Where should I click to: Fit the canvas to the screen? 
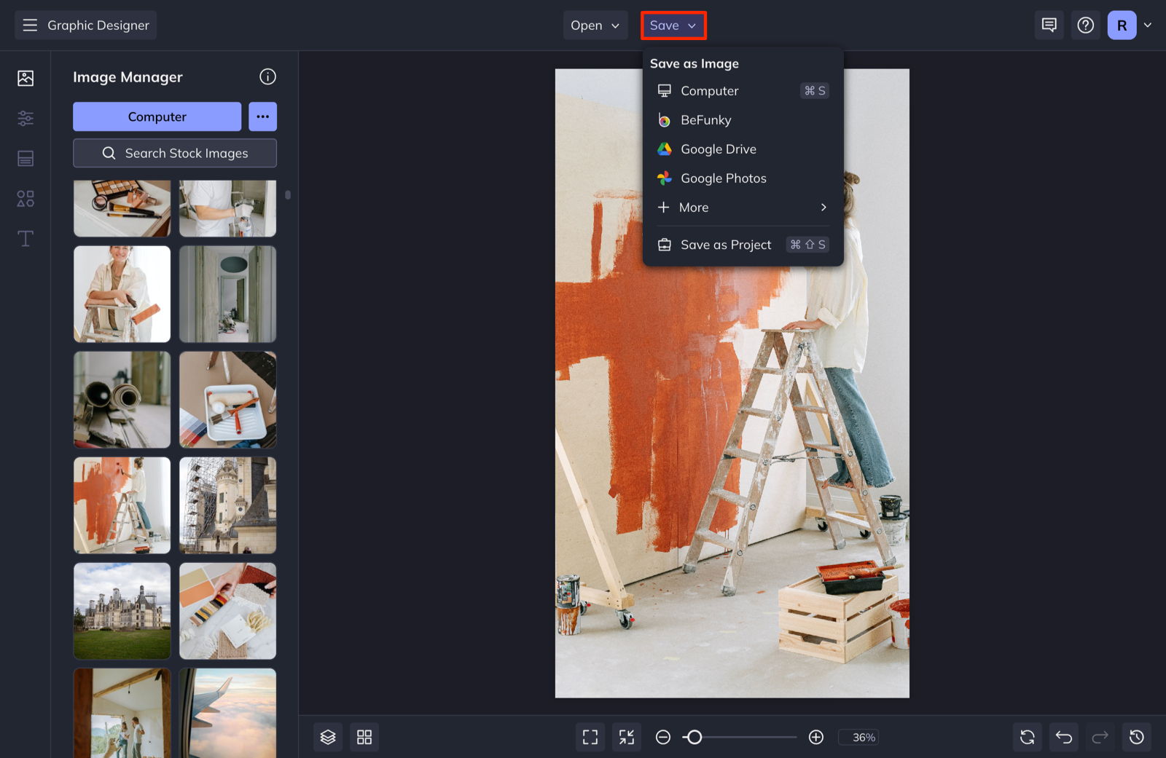point(590,737)
